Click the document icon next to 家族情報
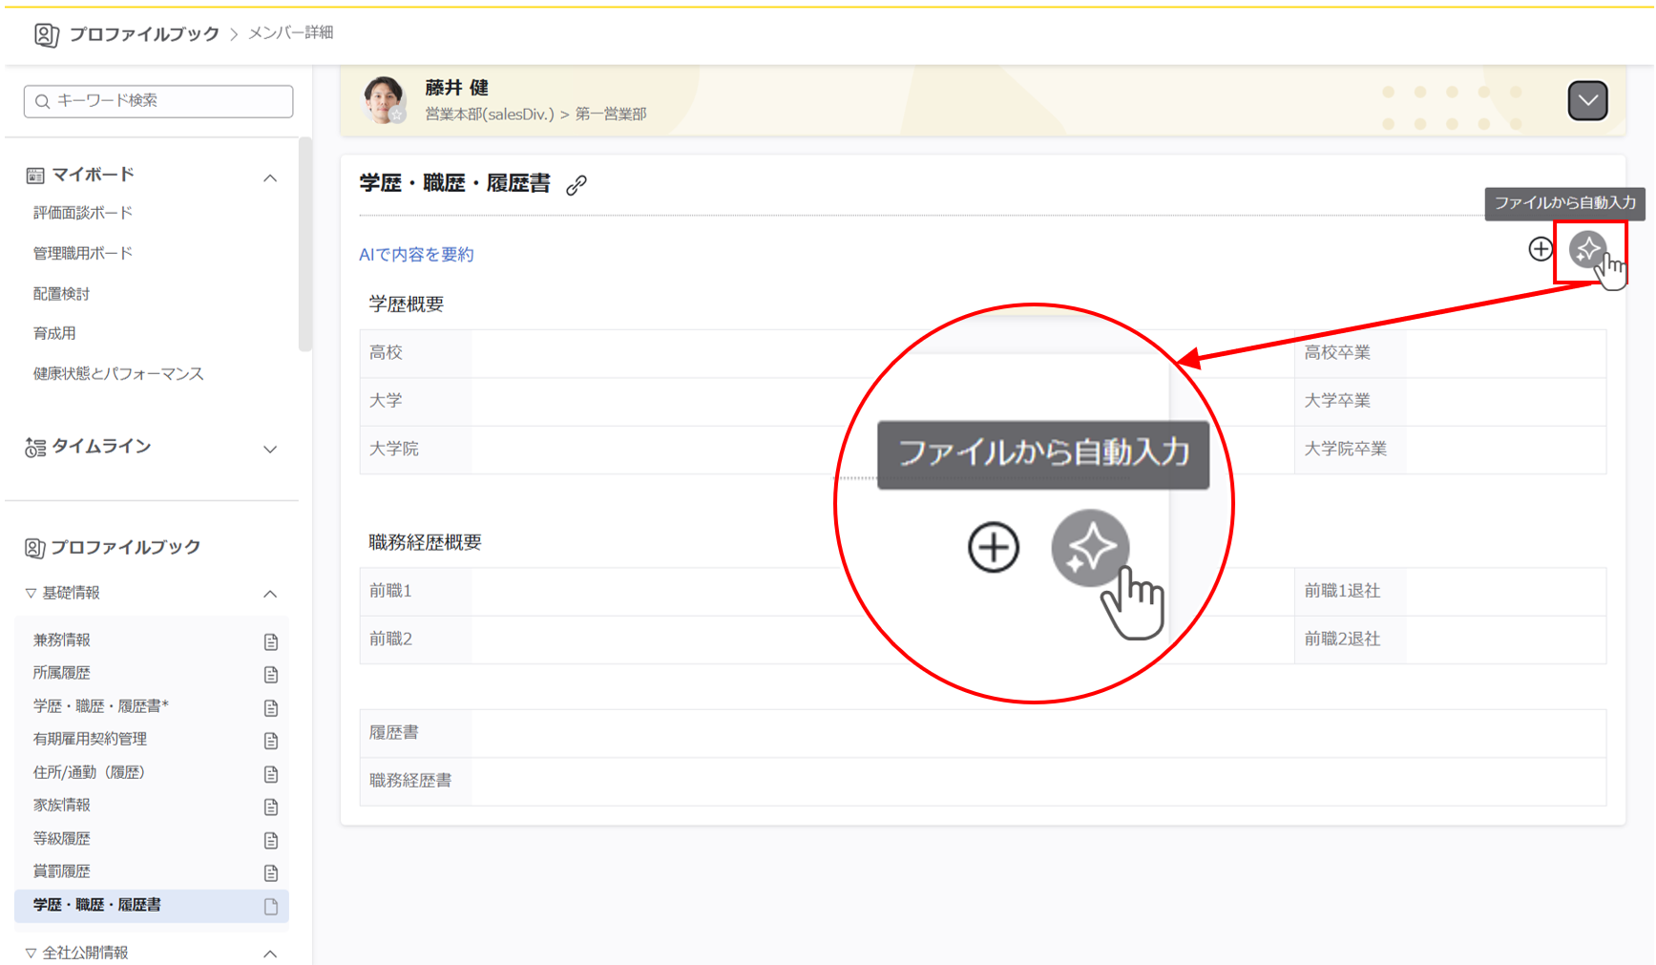This screenshot has height=965, width=1656. tap(271, 807)
